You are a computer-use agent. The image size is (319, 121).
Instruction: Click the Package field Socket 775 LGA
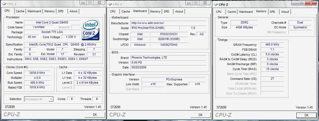click(x=52, y=32)
